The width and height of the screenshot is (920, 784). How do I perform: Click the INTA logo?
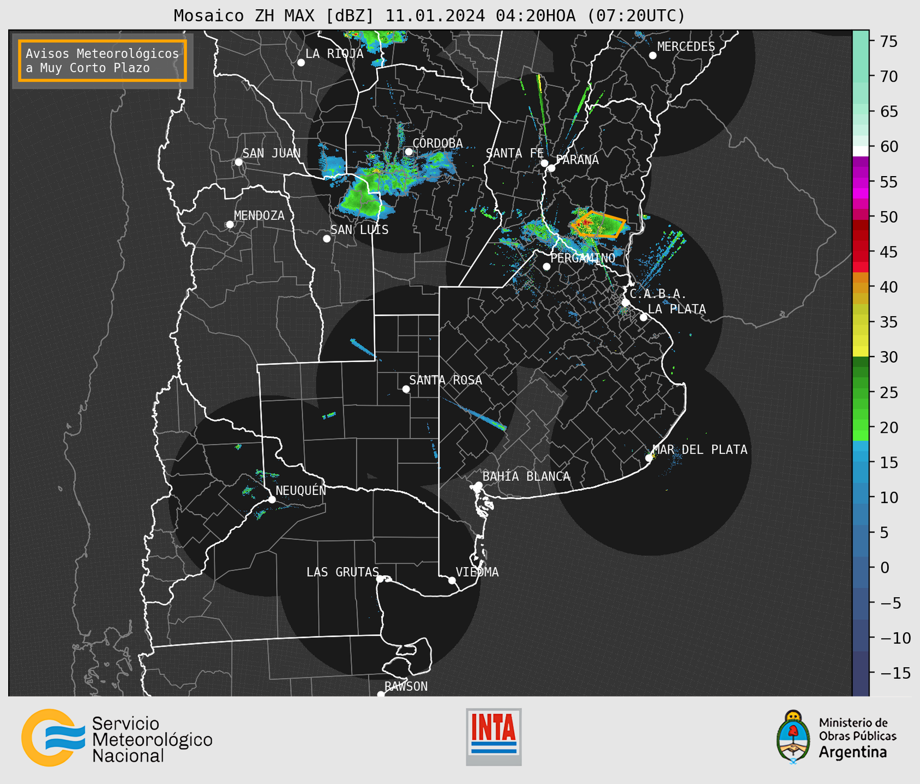(494, 737)
